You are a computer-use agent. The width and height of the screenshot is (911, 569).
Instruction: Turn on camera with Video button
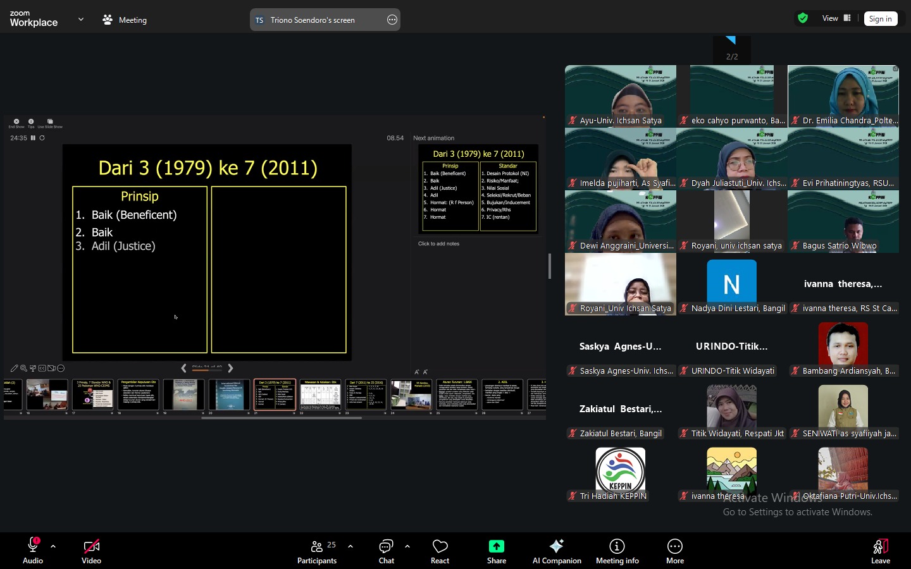pyautogui.click(x=91, y=548)
